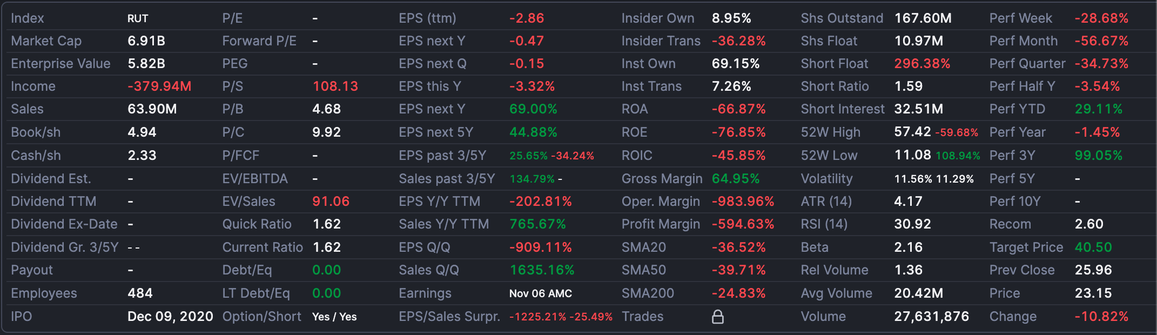The image size is (1157, 335).
Task: Click the Volume value 27,631,876
Action: coord(931,317)
